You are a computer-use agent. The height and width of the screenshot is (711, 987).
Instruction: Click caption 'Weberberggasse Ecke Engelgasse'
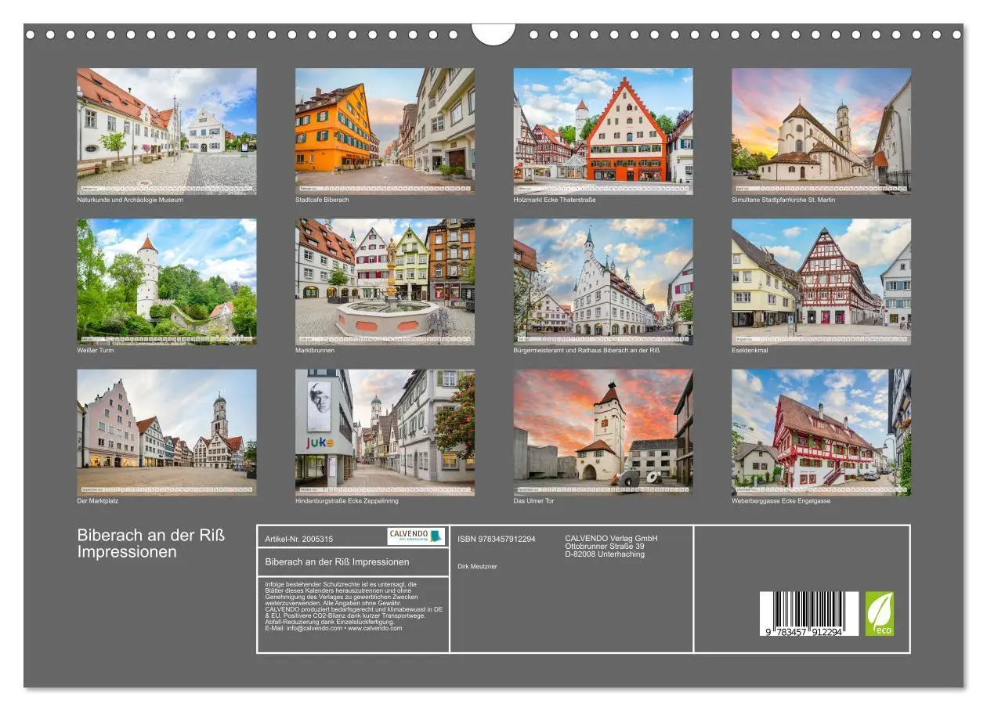coord(781,500)
